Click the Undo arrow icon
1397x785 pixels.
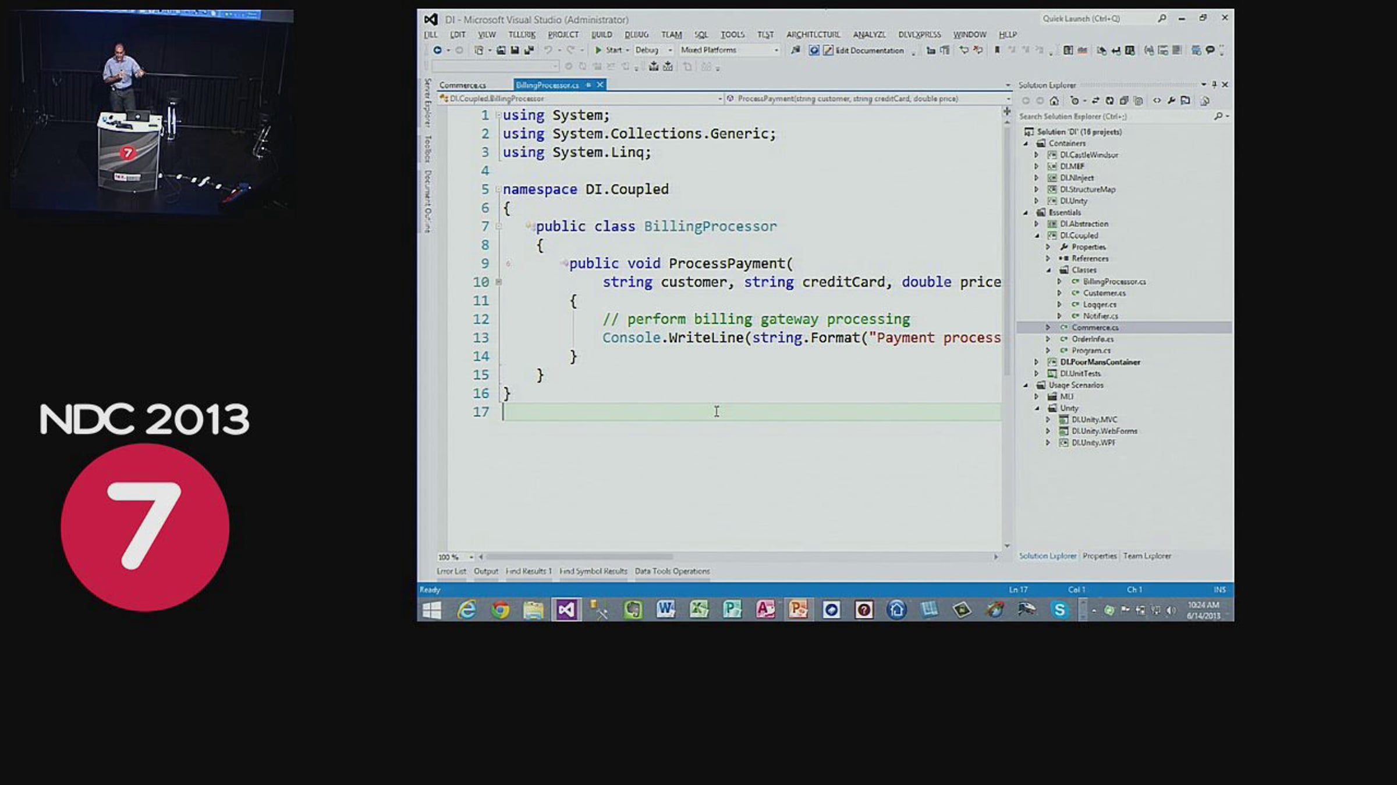pyautogui.click(x=548, y=51)
